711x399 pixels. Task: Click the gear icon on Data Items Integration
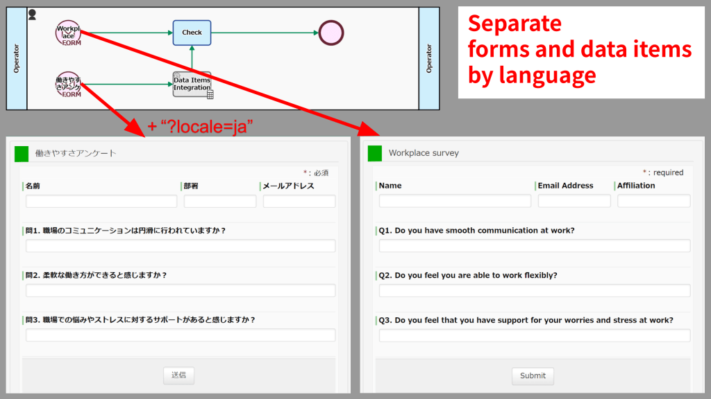point(178,74)
